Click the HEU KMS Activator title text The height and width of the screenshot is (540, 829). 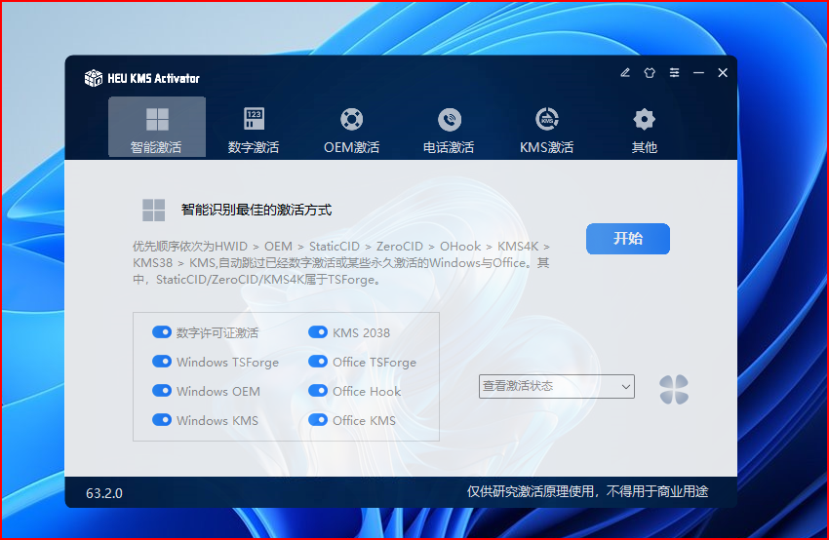(x=153, y=78)
